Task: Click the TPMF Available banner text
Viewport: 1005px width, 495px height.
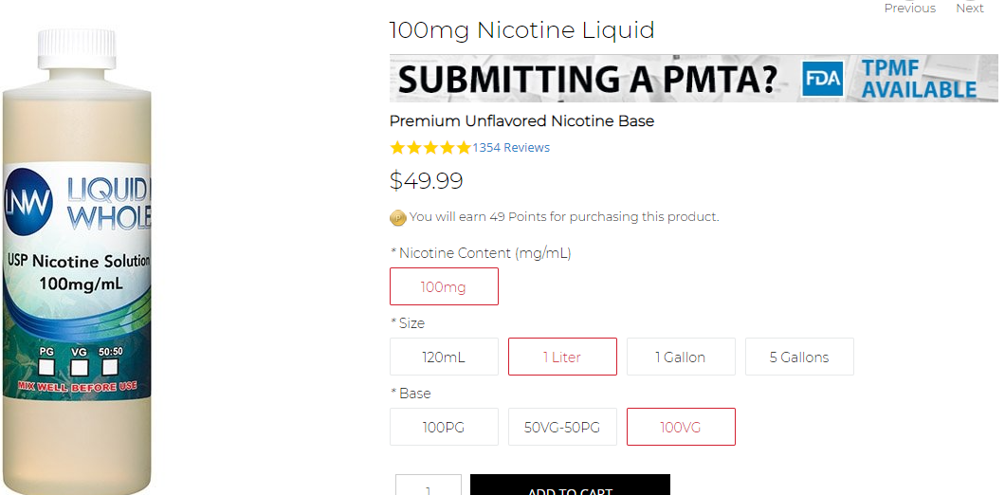Action: 919,80
